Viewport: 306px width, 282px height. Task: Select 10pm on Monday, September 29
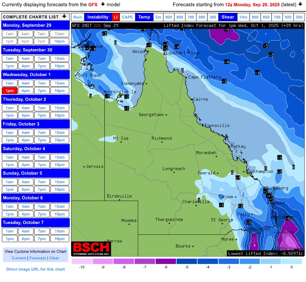coord(60,41)
